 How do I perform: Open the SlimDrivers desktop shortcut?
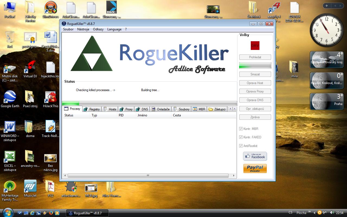tap(50, 10)
